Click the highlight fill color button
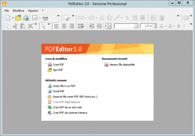This screenshot has height=136, width=195. 162,26
